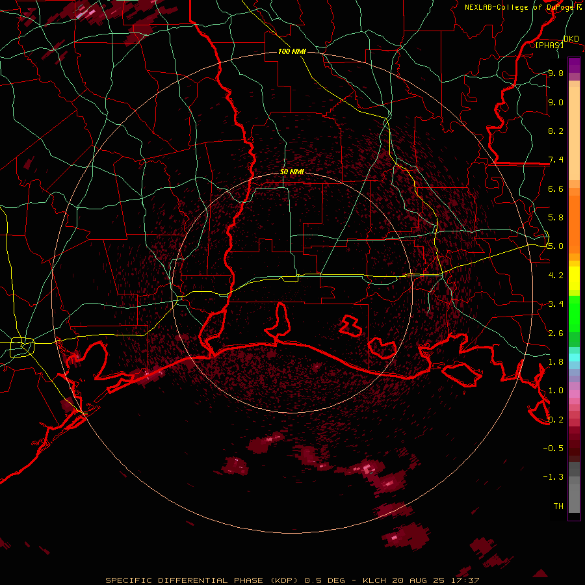
Task: Click the 1.0 value on color scale
Action: tap(556, 390)
